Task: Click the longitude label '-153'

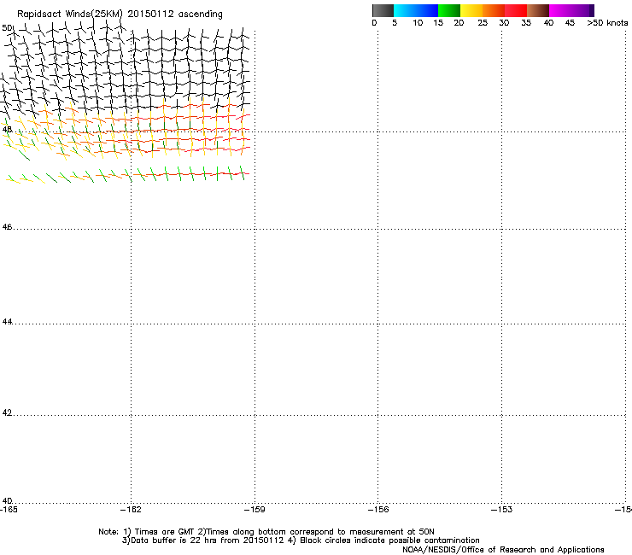Action: [x=502, y=510]
